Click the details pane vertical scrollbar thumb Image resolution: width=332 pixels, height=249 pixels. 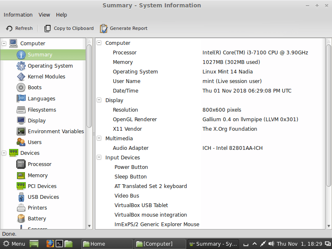pyautogui.click(x=328, y=116)
